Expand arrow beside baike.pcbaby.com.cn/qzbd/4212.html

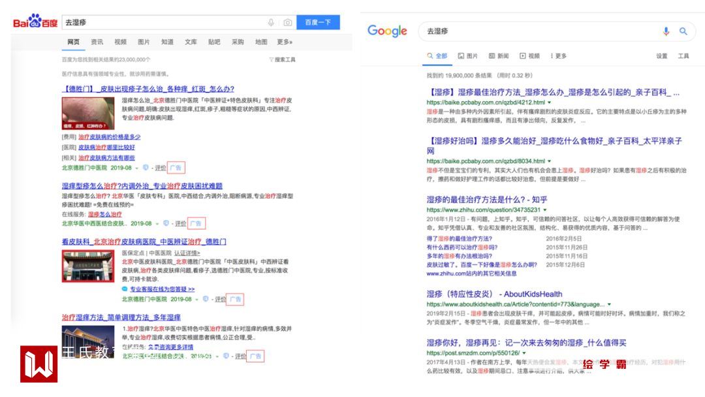[549, 103]
